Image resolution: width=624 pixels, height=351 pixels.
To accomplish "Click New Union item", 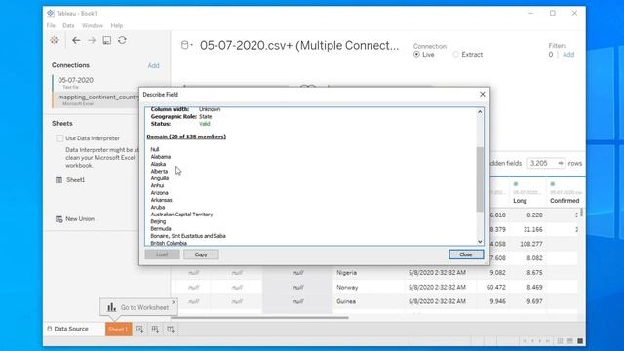I will point(75,219).
